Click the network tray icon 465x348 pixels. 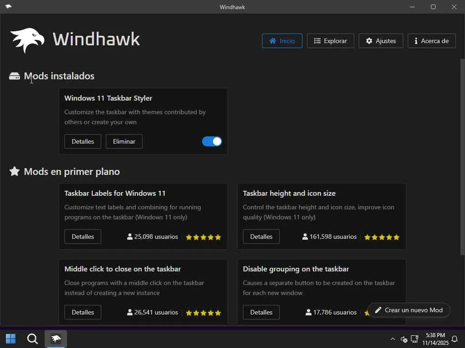tap(414, 339)
